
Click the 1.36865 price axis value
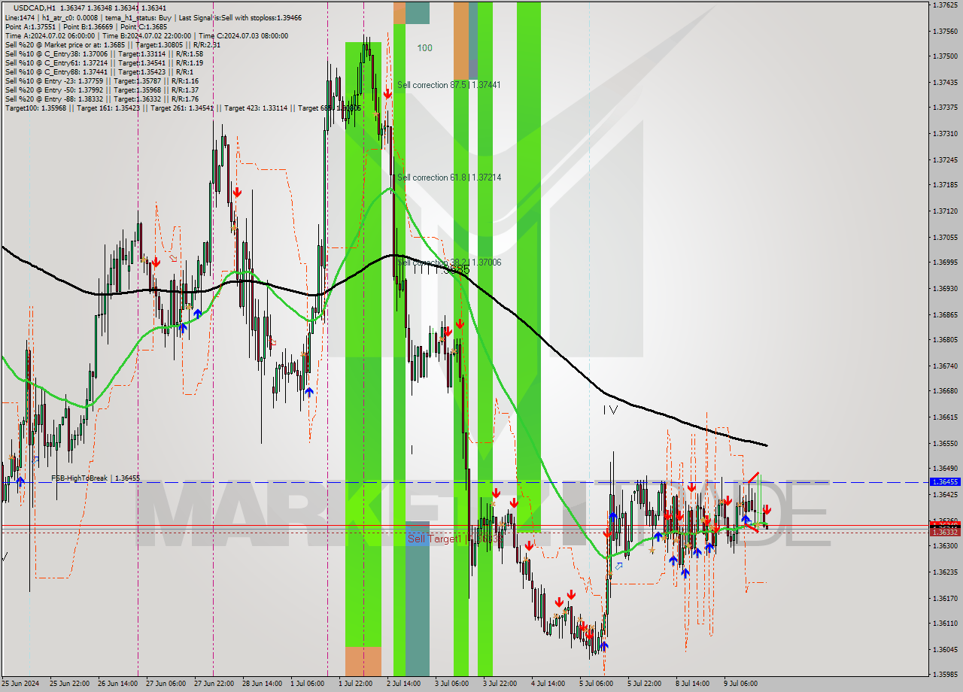click(x=945, y=314)
